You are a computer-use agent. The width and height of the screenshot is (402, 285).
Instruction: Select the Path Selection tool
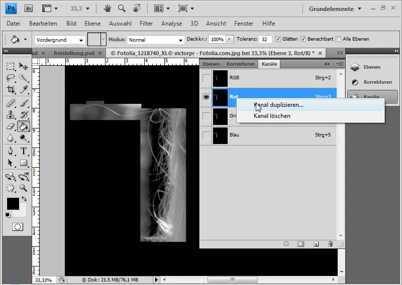(10, 163)
